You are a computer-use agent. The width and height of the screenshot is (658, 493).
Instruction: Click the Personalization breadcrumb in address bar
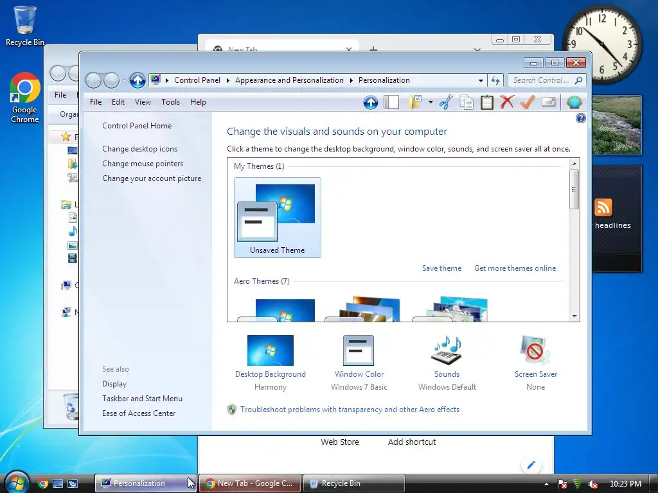click(x=384, y=80)
